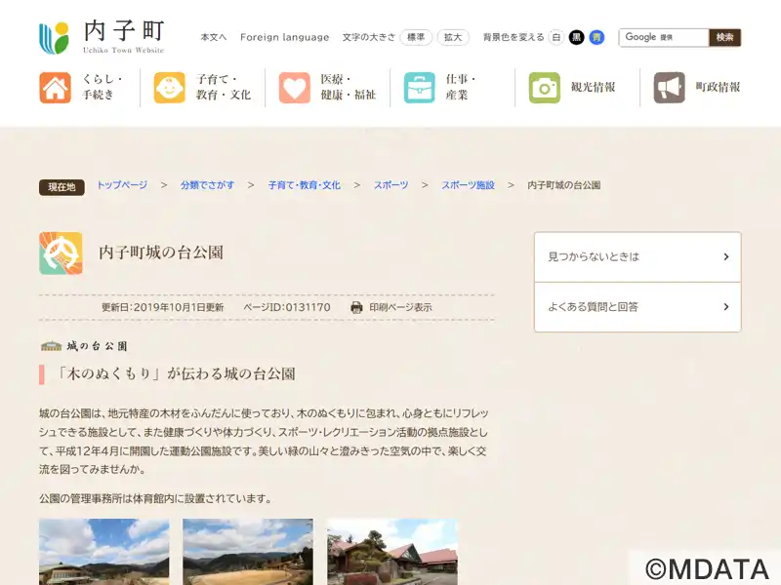
Task: Go to スポーツ施設 breadcrumb link
Action: pos(468,185)
